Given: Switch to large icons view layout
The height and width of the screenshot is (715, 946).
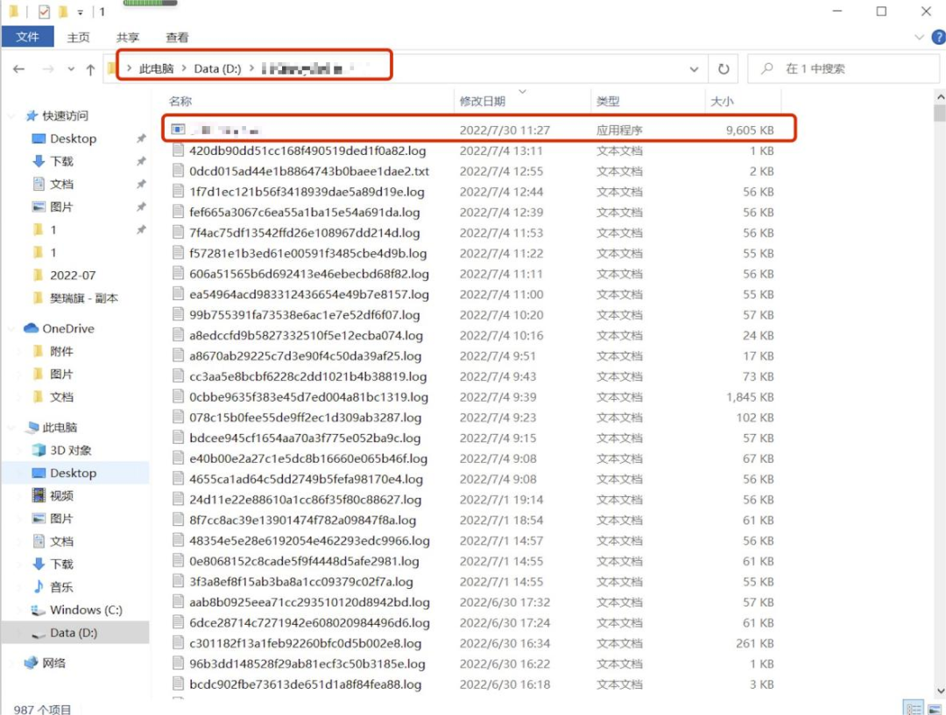Looking at the screenshot, I should tap(935, 708).
